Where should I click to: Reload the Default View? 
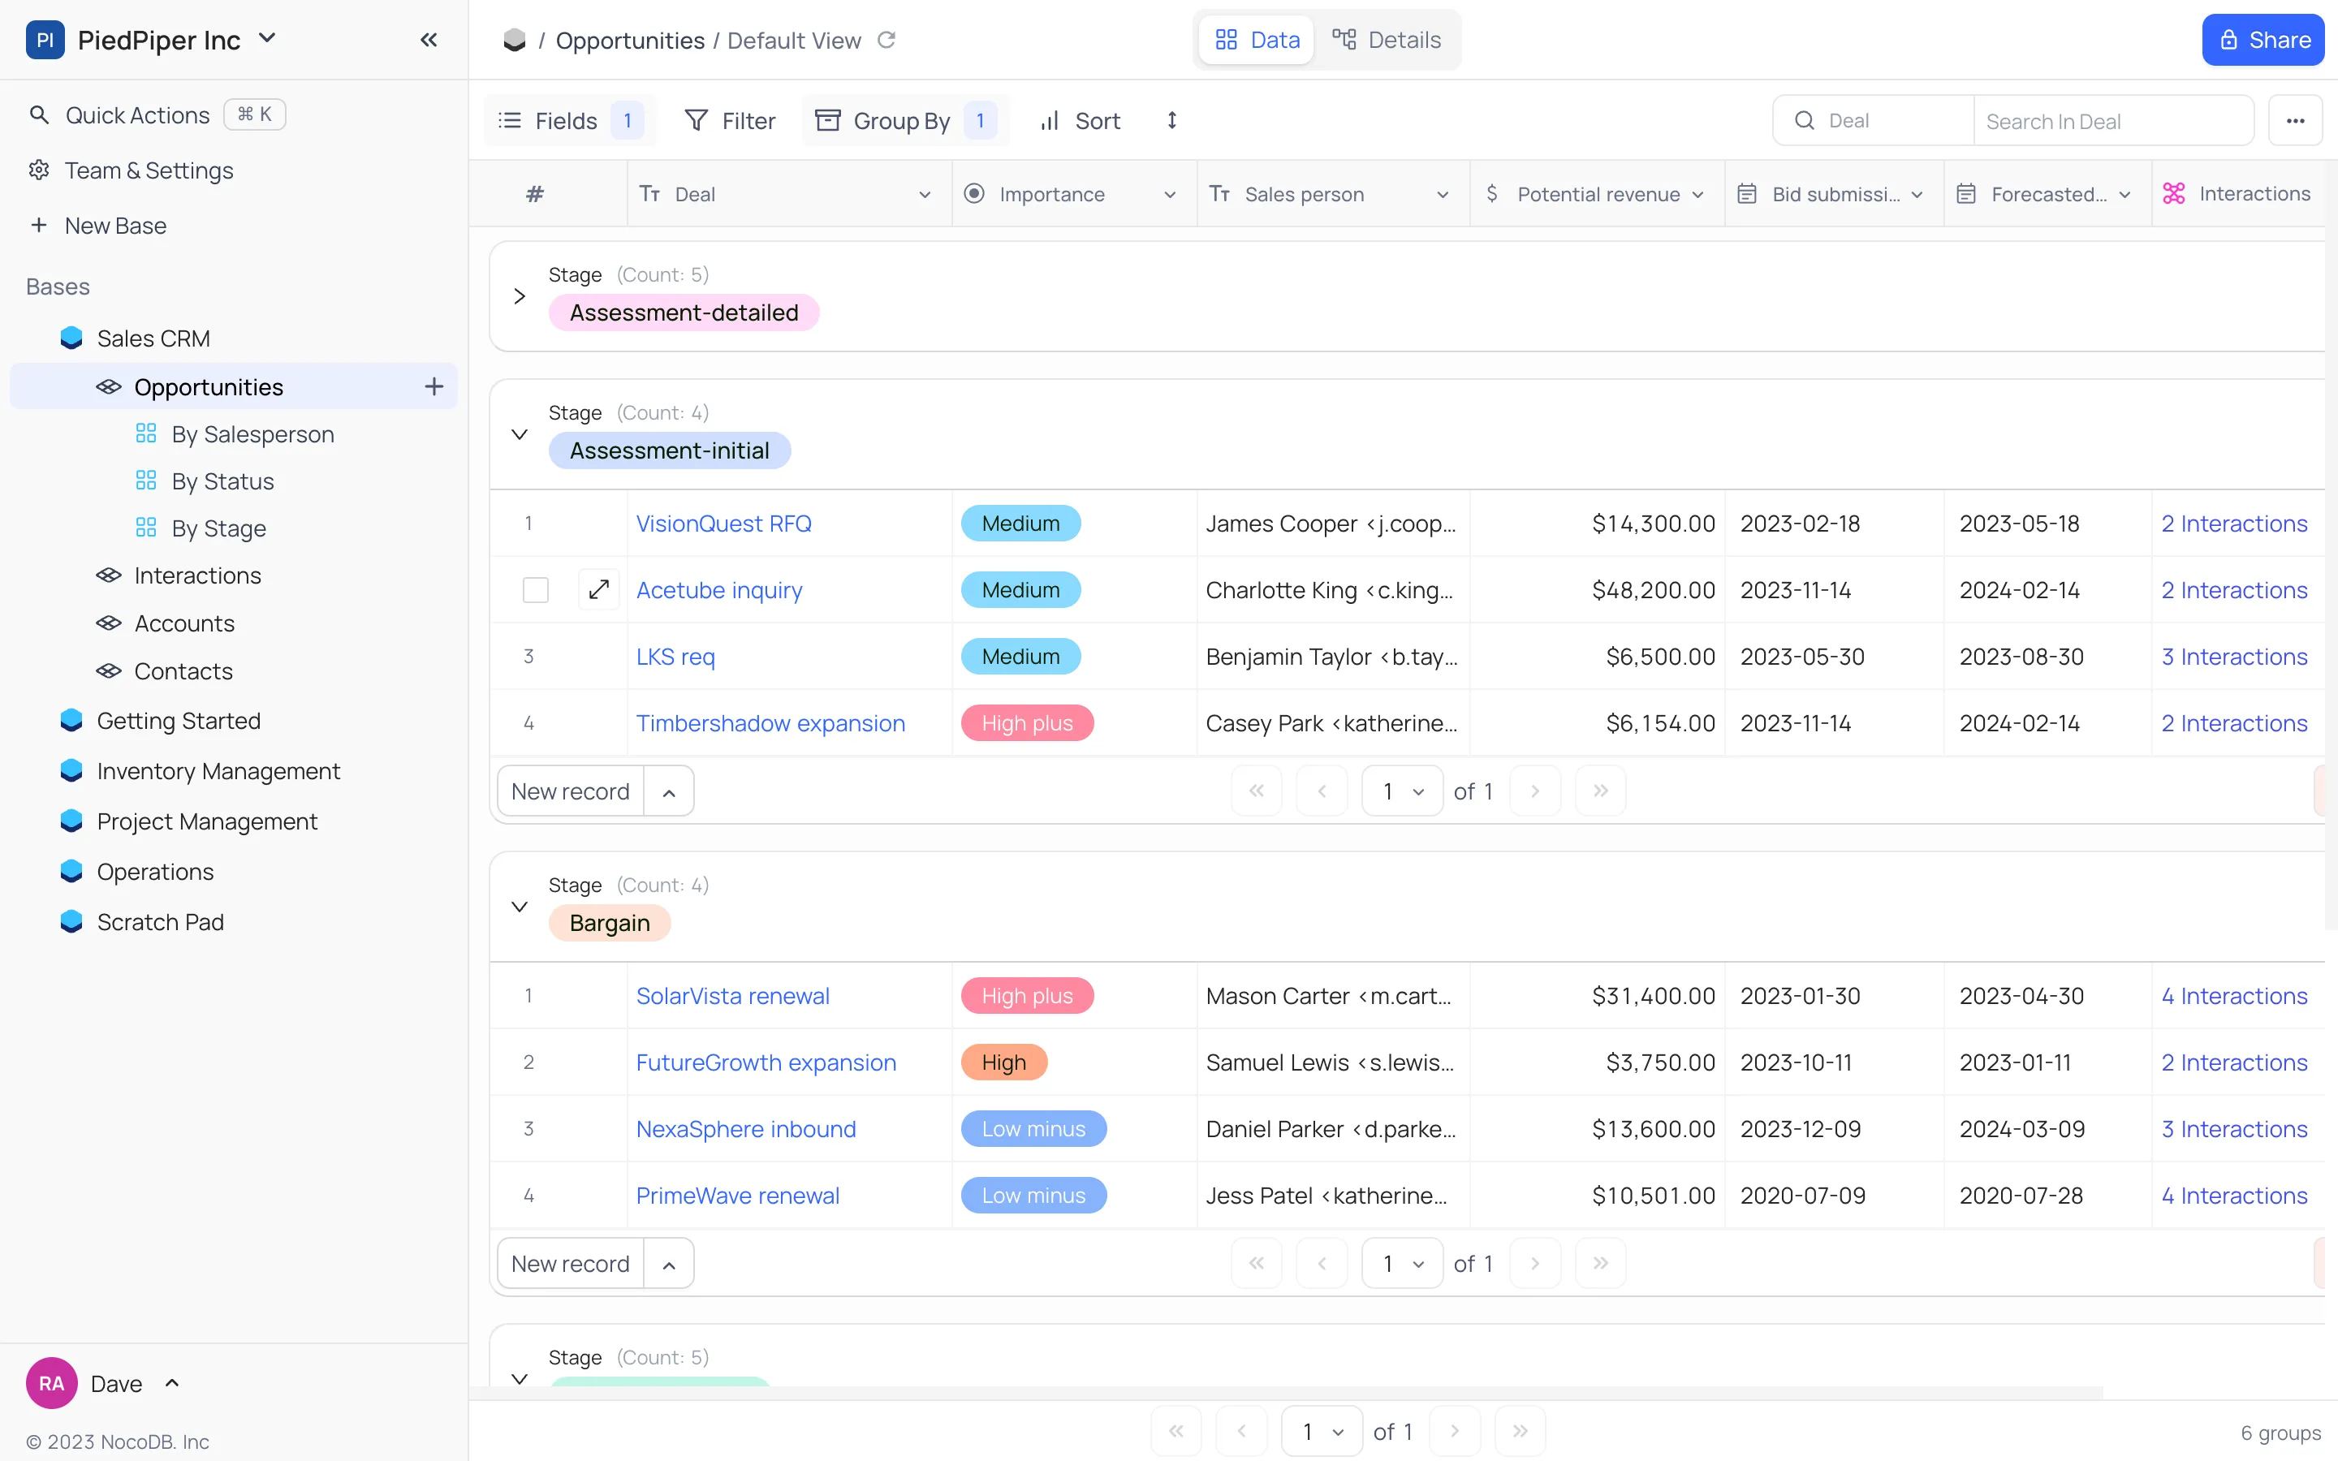coord(886,40)
